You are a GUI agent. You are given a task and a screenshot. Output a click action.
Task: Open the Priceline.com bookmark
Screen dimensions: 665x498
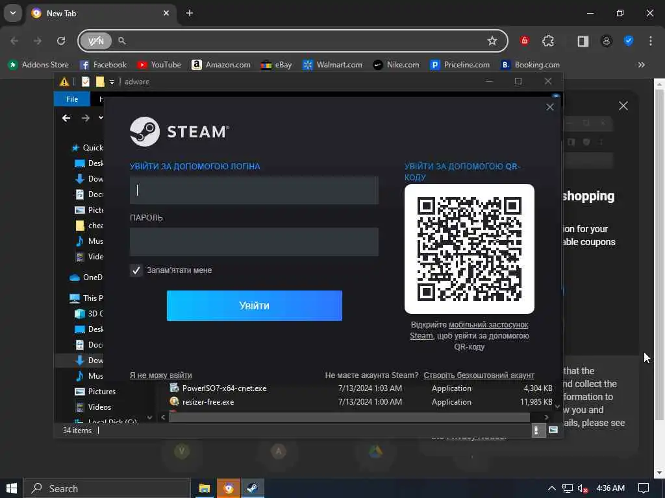coord(460,65)
